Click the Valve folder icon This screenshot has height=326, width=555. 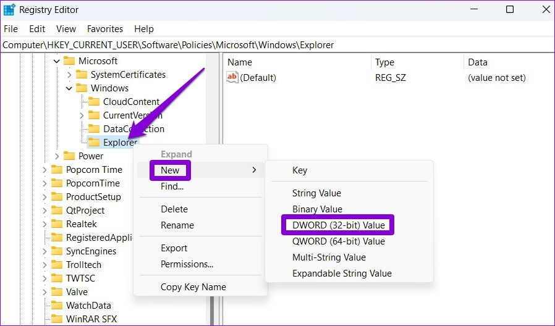[x=57, y=291]
